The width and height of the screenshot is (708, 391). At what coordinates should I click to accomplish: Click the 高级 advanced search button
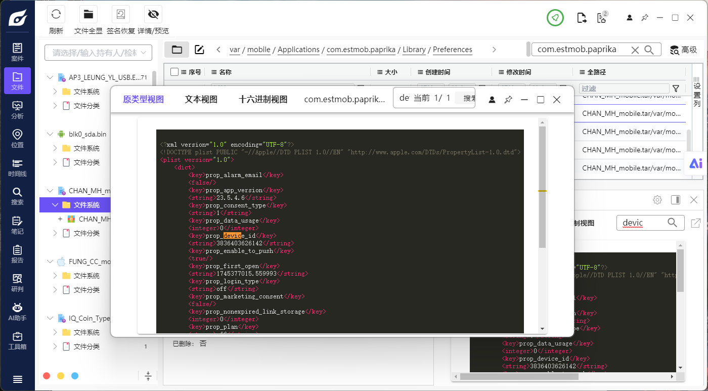pyautogui.click(x=684, y=50)
